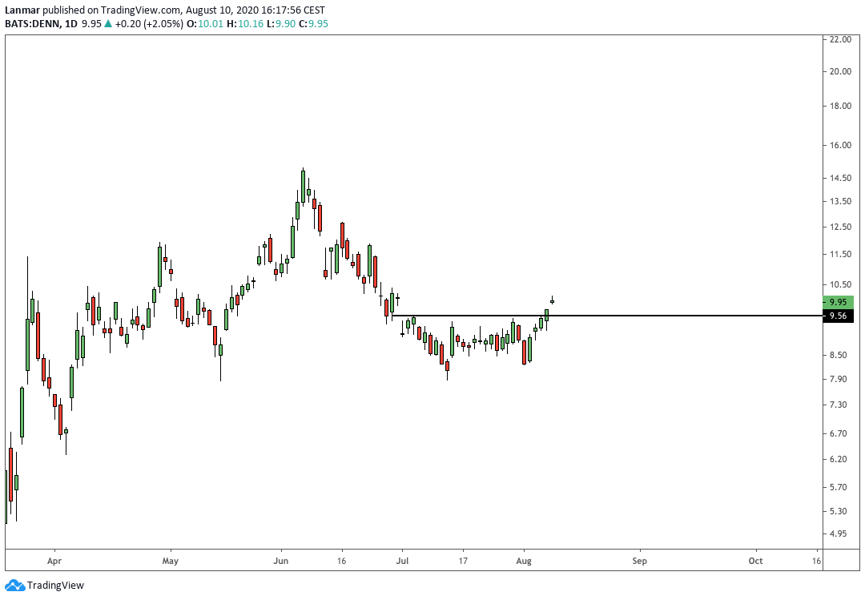Click the 16.00 price axis label
Screen dimensions: 865x600
839,145
